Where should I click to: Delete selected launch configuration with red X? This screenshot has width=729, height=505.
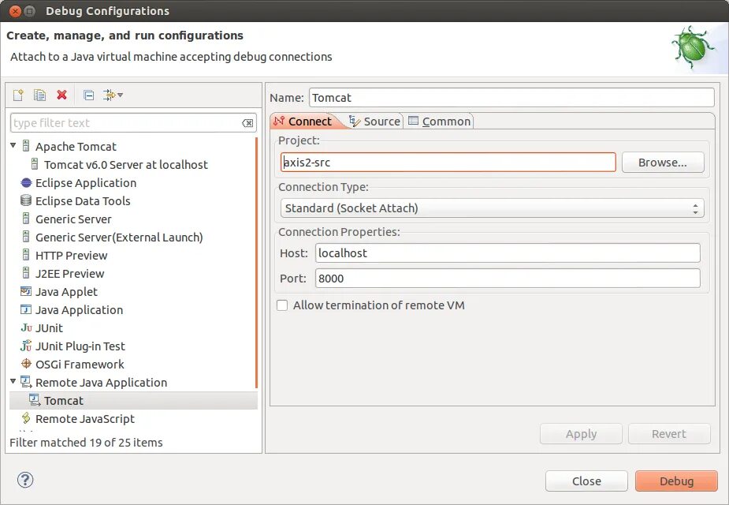pyautogui.click(x=61, y=95)
